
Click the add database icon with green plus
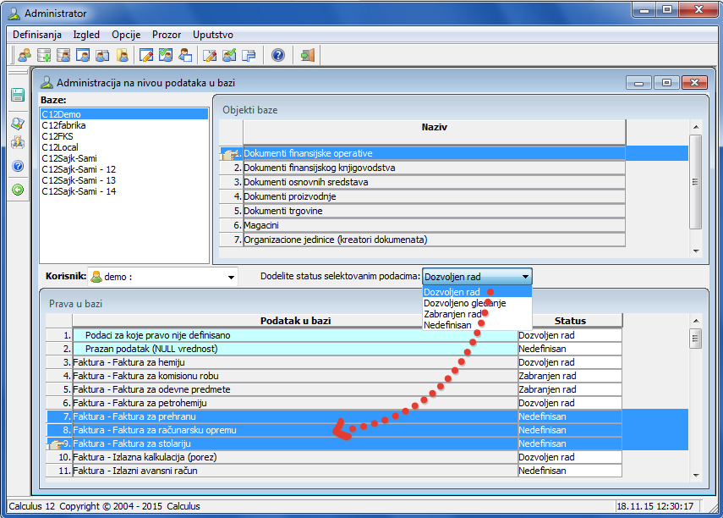pos(44,56)
